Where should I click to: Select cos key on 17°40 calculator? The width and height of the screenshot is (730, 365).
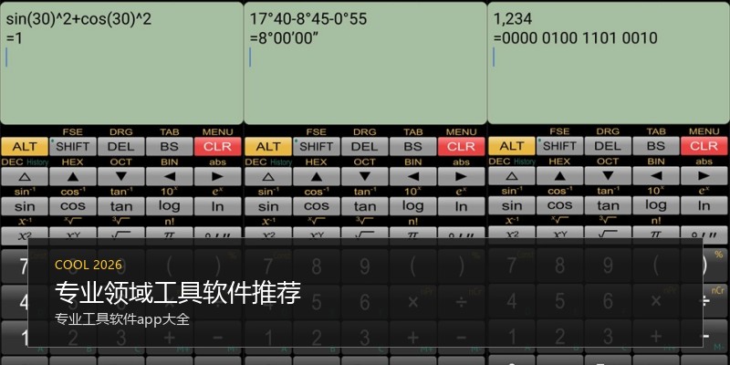pos(316,206)
